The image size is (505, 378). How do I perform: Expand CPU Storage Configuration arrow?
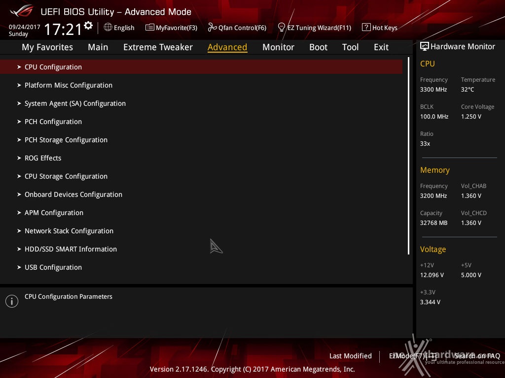[19, 176]
